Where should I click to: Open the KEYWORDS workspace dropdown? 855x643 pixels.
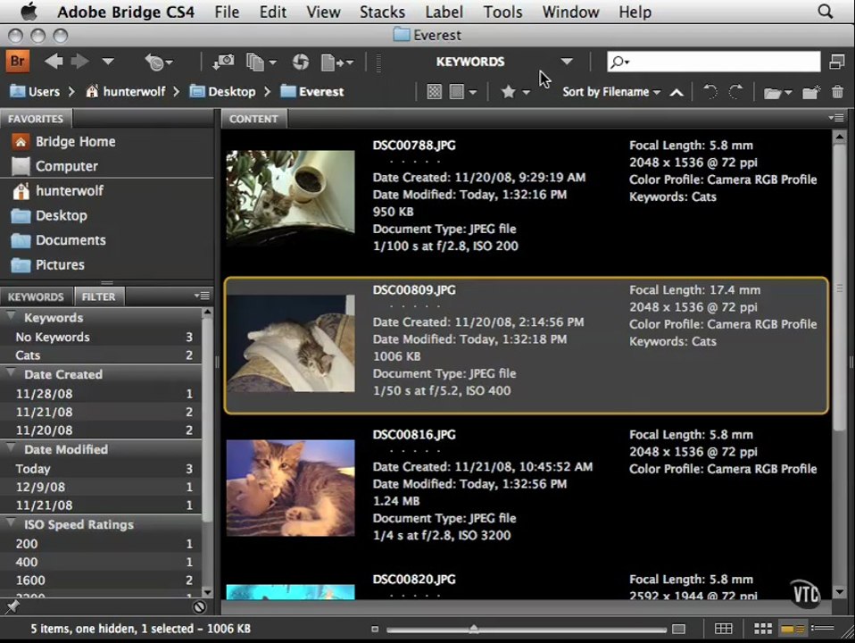click(567, 61)
